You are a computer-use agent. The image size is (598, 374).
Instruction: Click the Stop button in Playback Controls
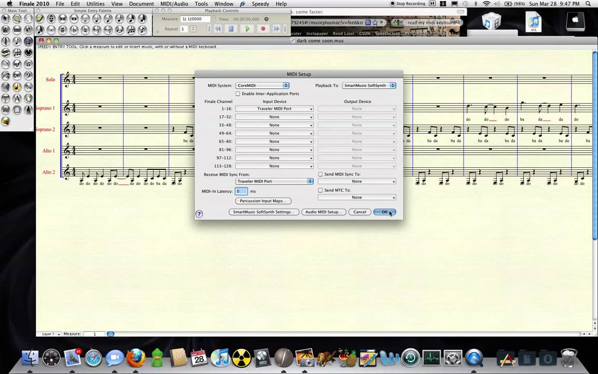[230, 29]
